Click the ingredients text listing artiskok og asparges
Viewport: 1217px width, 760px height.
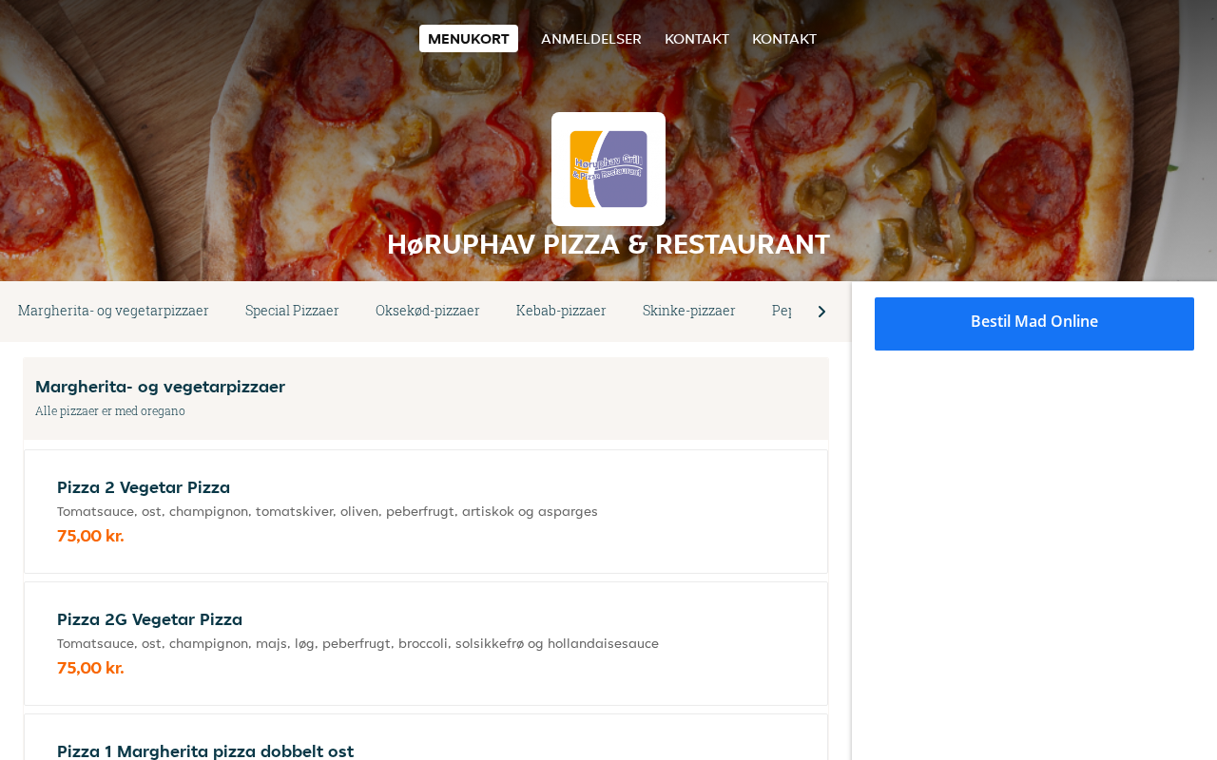[327, 511]
